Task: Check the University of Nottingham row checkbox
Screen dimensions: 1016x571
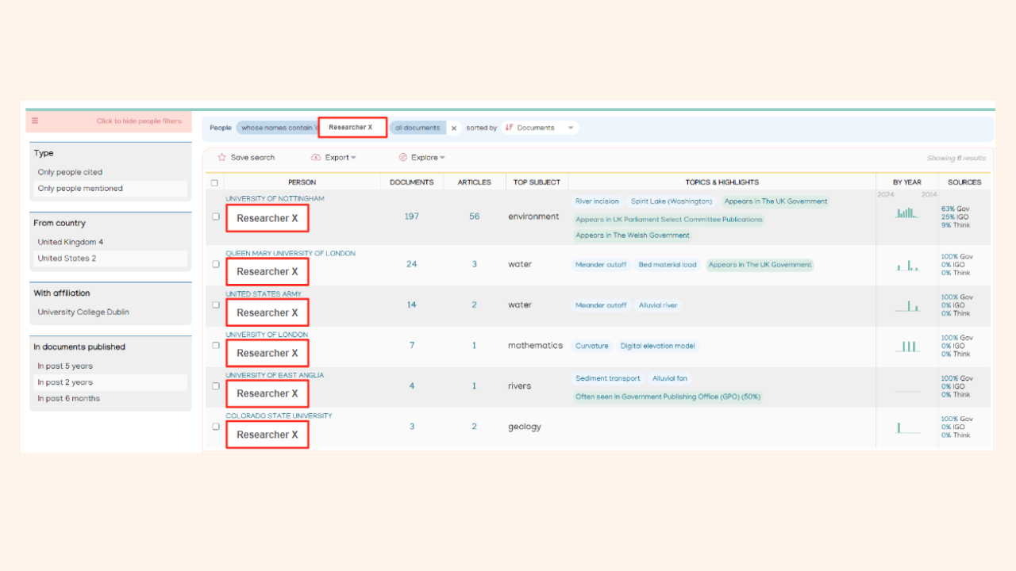Action: coord(216,215)
